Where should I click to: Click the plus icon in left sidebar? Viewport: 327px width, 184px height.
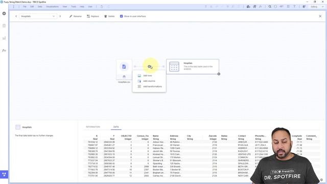click(4, 13)
